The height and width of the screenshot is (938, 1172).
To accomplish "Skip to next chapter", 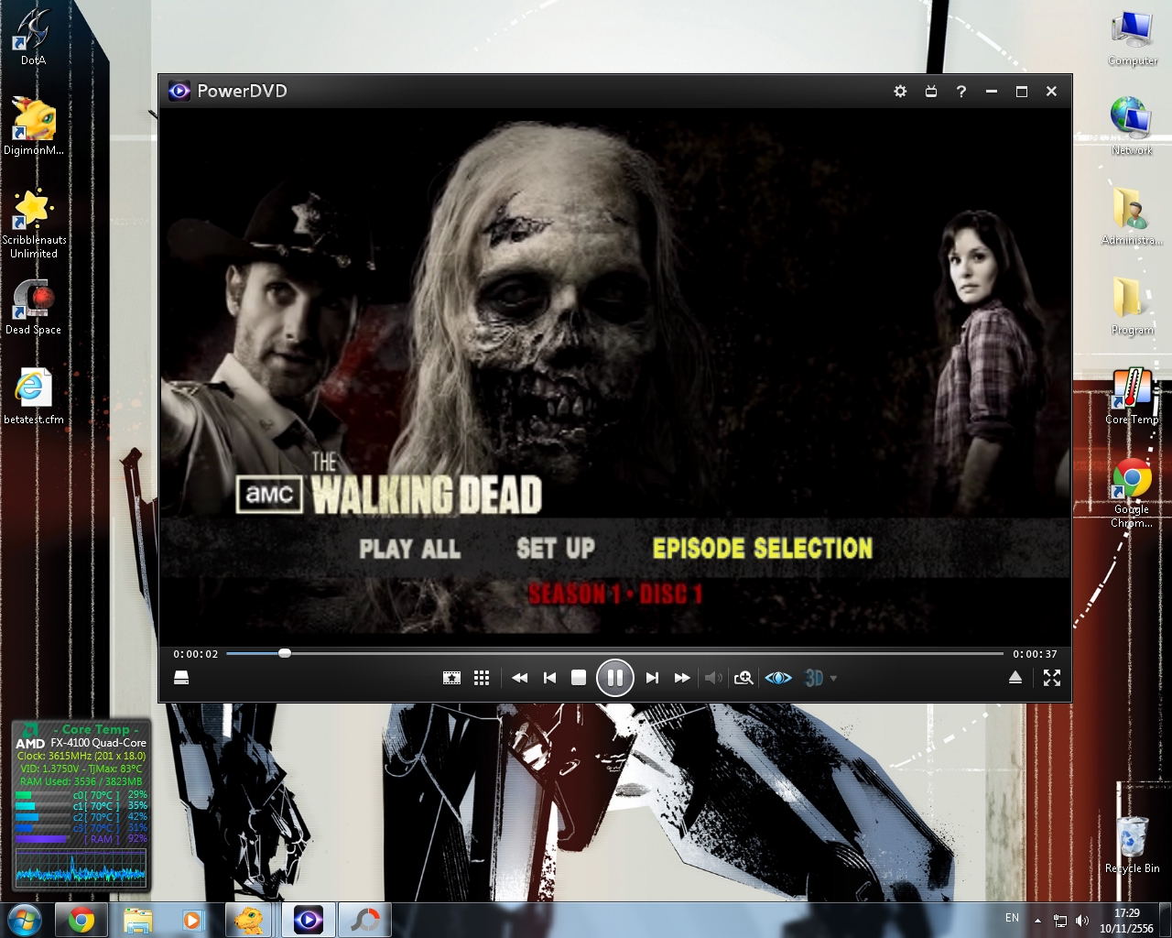I will pyautogui.click(x=652, y=678).
